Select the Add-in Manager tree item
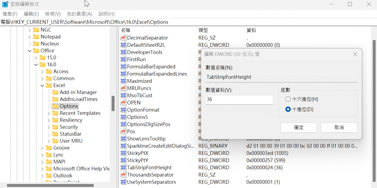The width and height of the screenshot is (377, 188). pos(78,92)
